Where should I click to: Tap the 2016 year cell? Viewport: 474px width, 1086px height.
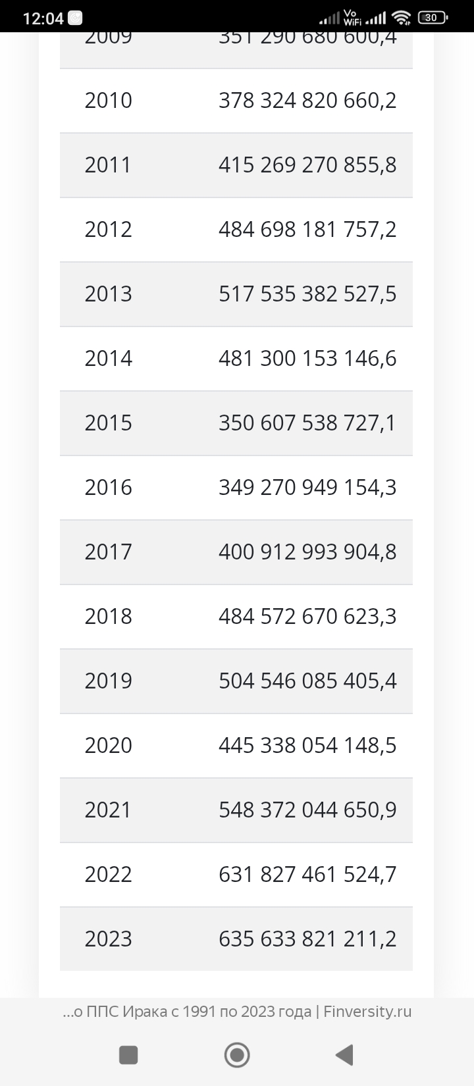coord(108,488)
